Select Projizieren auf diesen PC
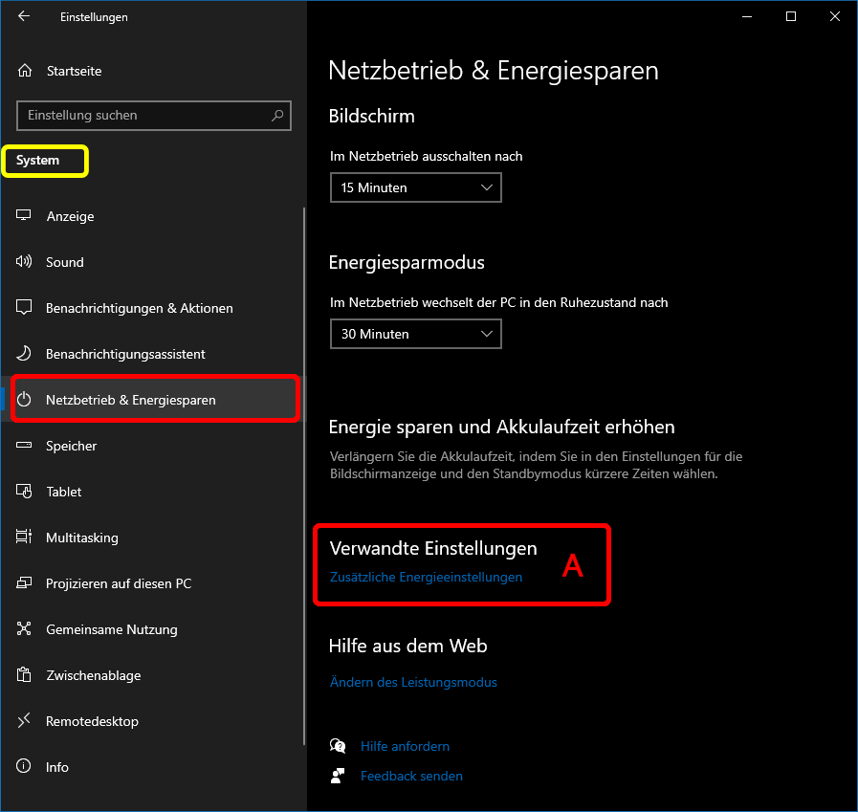 tap(119, 583)
